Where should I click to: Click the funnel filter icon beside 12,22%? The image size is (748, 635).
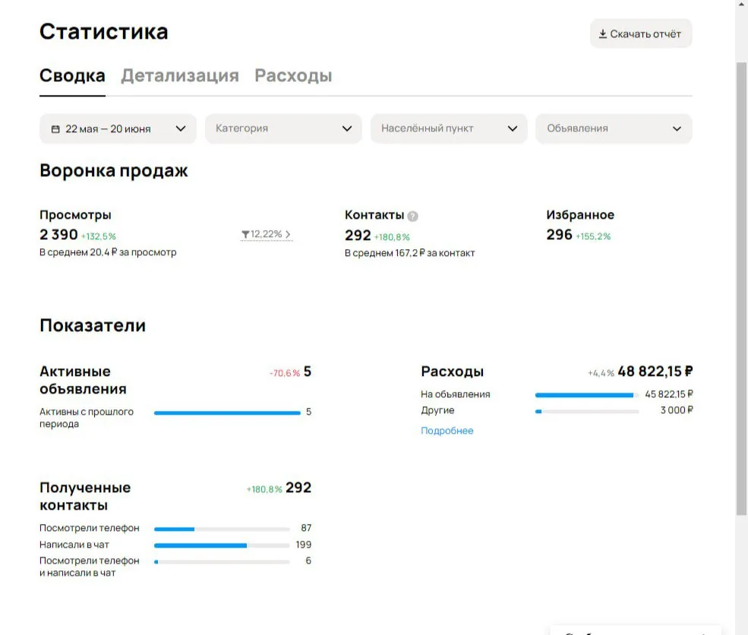245,234
